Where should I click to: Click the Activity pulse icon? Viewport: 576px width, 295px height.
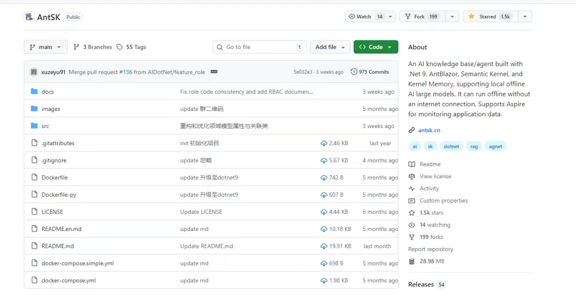coord(411,188)
